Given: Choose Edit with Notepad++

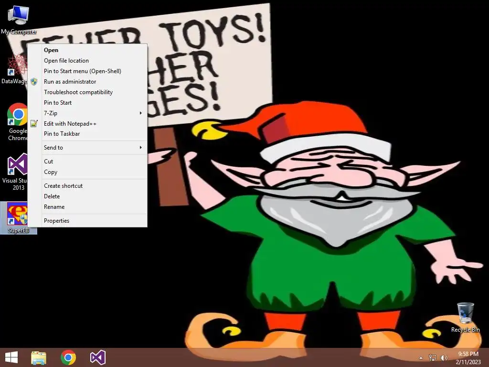Looking at the screenshot, I should pyautogui.click(x=87, y=124).
